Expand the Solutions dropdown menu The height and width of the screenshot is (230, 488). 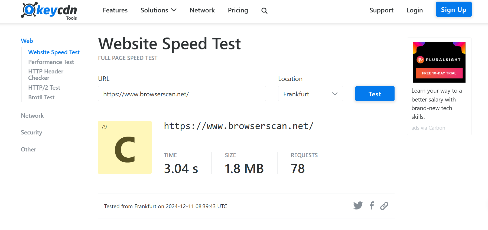point(158,10)
